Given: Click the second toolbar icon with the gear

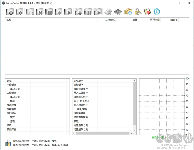Looking at the screenshot, I should pyautogui.click(x=19, y=12).
